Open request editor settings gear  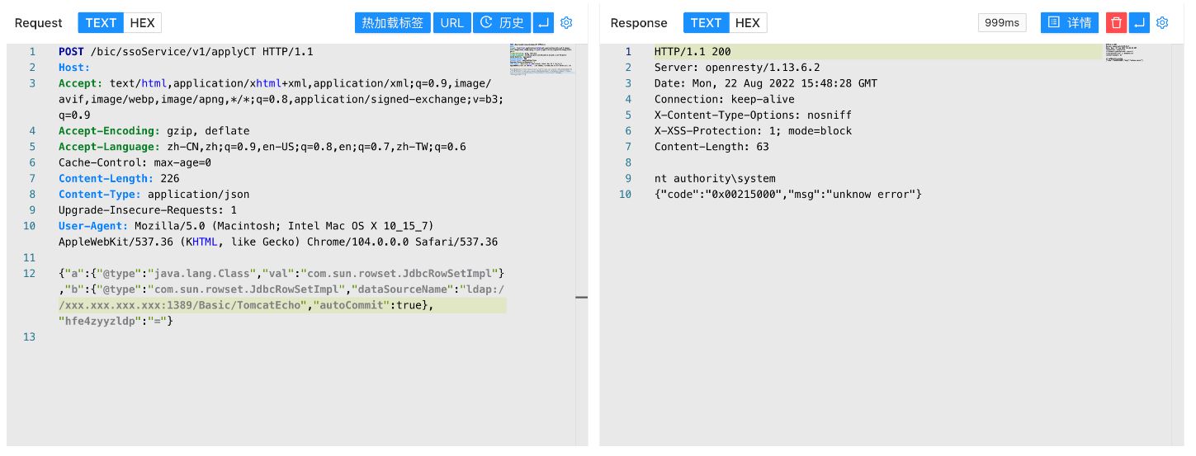click(566, 23)
